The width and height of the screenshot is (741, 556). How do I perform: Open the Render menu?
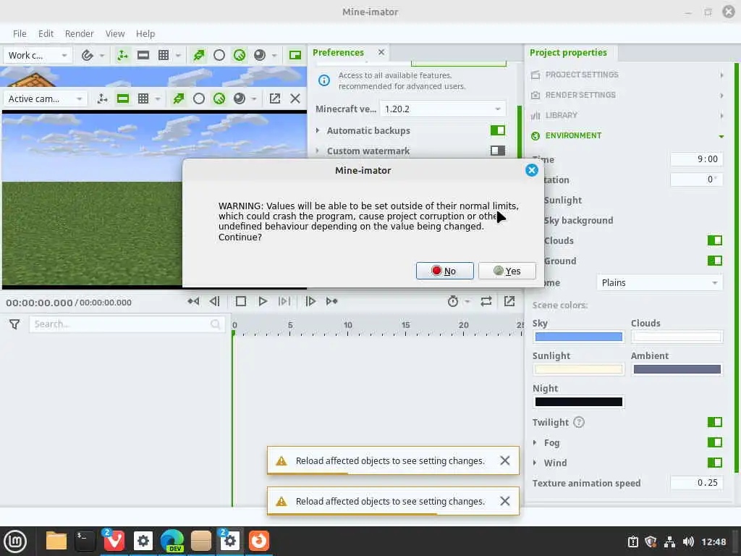point(79,33)
